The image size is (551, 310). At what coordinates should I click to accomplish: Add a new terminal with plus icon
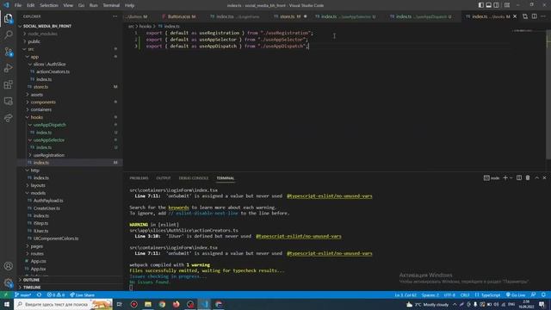tap(505, 178)
